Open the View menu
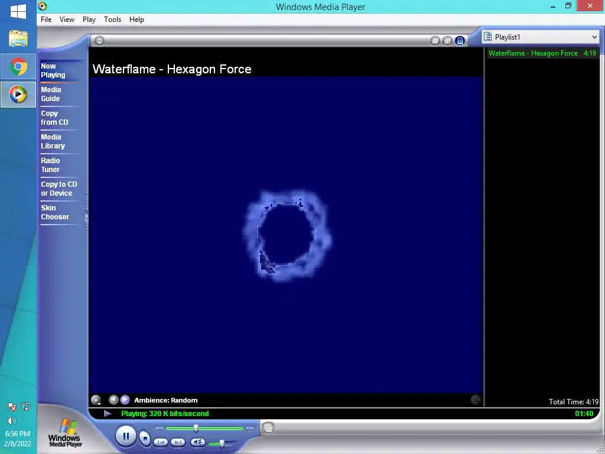 [x=67, y=20]
